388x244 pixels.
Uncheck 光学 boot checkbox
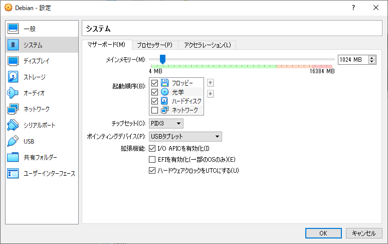tap(155, 92)
